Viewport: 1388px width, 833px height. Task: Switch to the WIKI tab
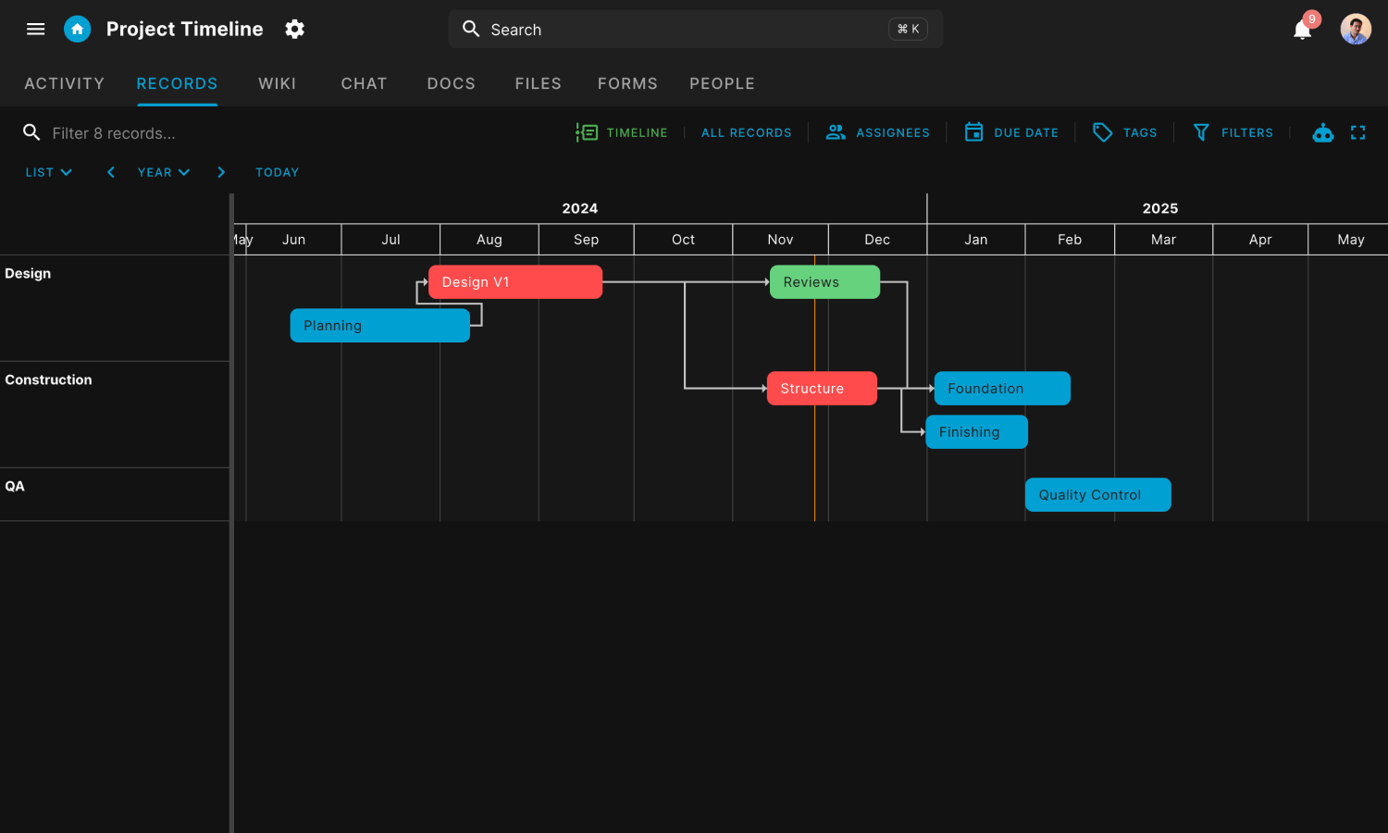click(277, 83)
